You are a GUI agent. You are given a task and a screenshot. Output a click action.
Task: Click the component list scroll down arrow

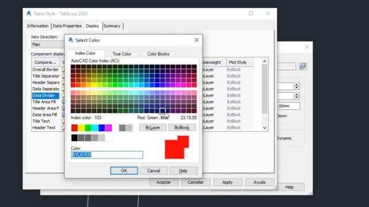265,128
